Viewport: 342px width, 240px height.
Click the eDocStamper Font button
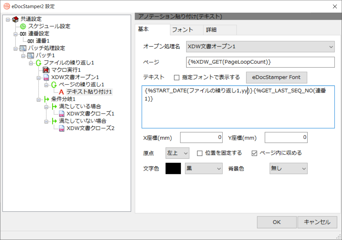click(x=276, y=77)
